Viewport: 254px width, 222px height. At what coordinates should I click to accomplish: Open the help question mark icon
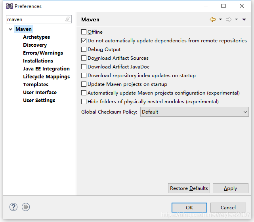[13, 207]
